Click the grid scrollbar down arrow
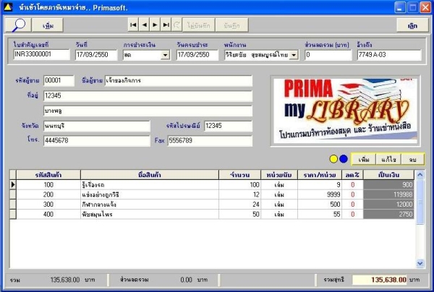434x292 pixels. [420, 263]
